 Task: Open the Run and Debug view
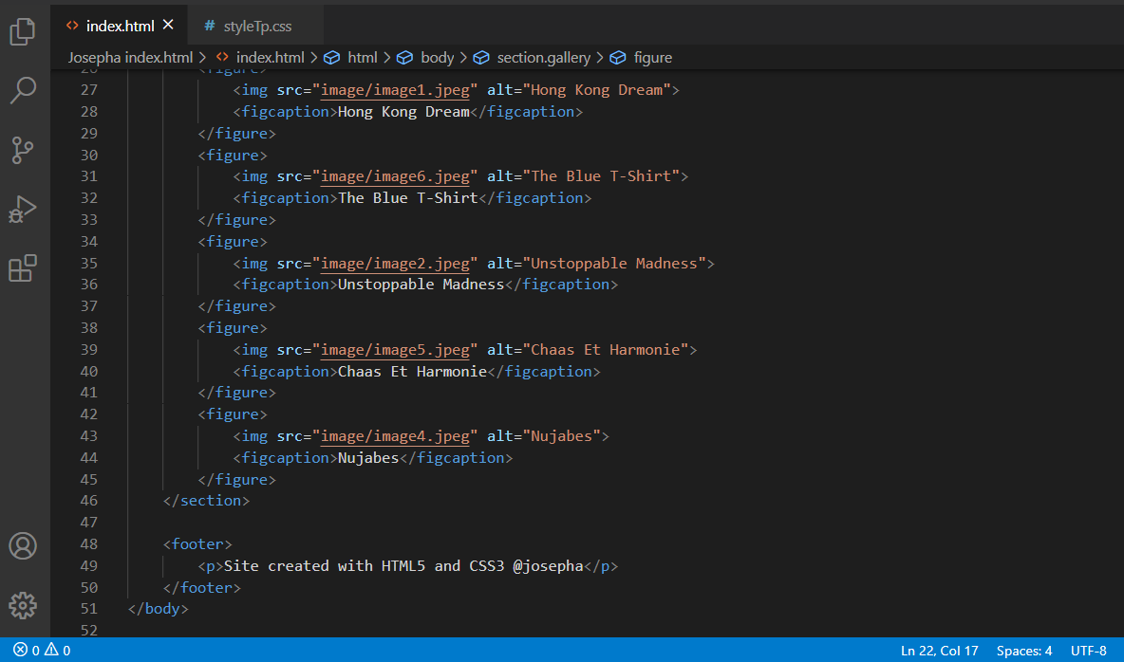[x=23, y=209]
